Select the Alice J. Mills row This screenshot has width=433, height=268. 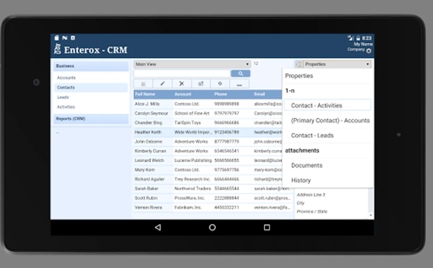[208, 104]
